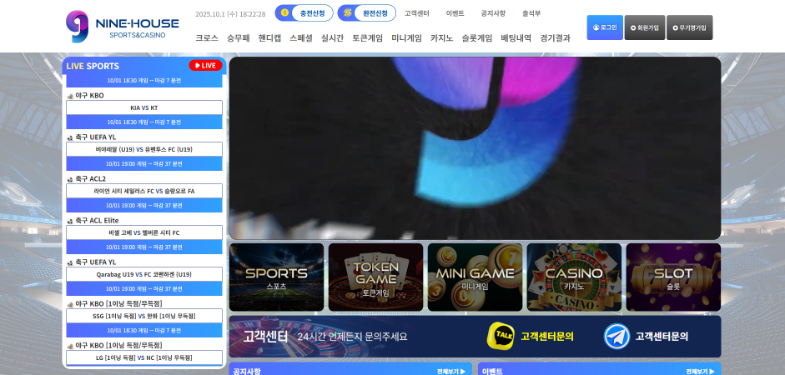Click the Nine-House logo
The width and height of the screenshot is (785, 375).
pos(122,27)
